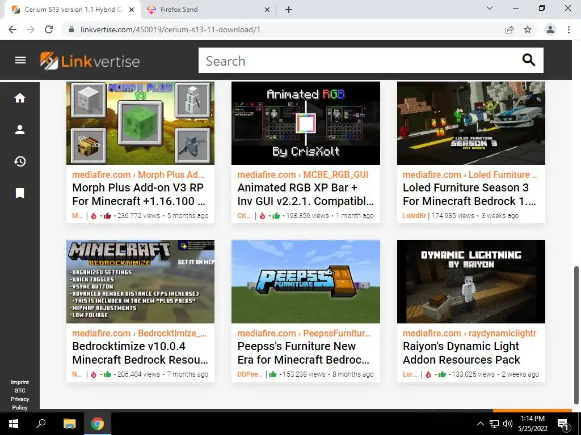Image resolution: width=581 pixels, height=435 pixels.
Task: Open the Chrome three-dot menu
Action: tap(569, 29)
